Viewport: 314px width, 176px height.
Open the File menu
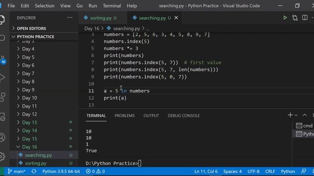pyautogui.click(x=11, y=6)
